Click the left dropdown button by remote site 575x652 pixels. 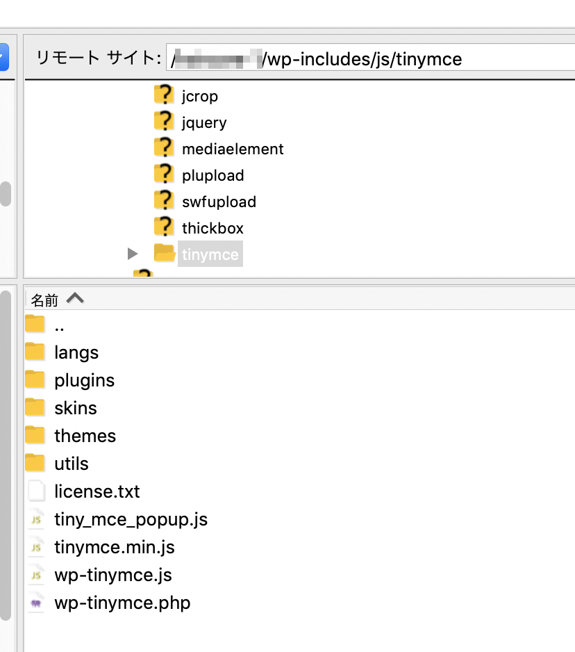pyautogui.click(x=3, y=57)
